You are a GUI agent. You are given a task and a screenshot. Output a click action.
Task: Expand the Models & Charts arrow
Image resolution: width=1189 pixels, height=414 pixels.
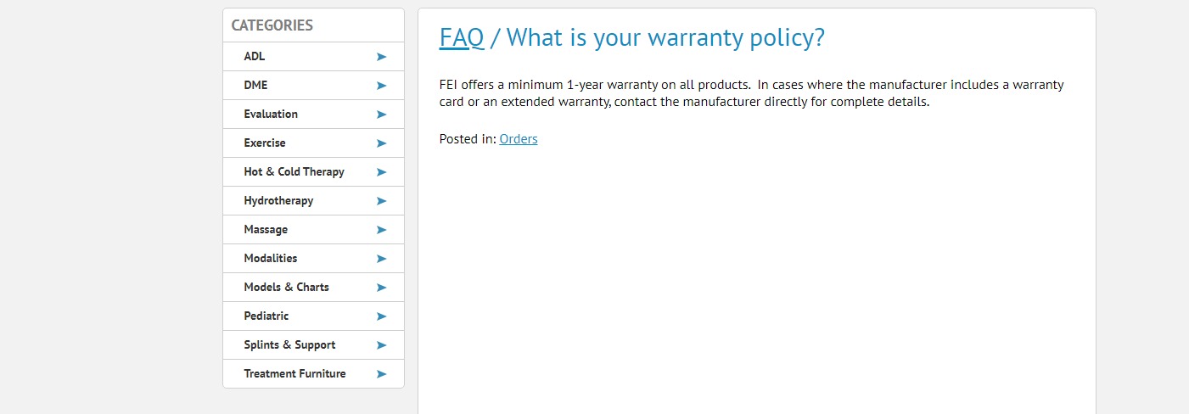381,288
